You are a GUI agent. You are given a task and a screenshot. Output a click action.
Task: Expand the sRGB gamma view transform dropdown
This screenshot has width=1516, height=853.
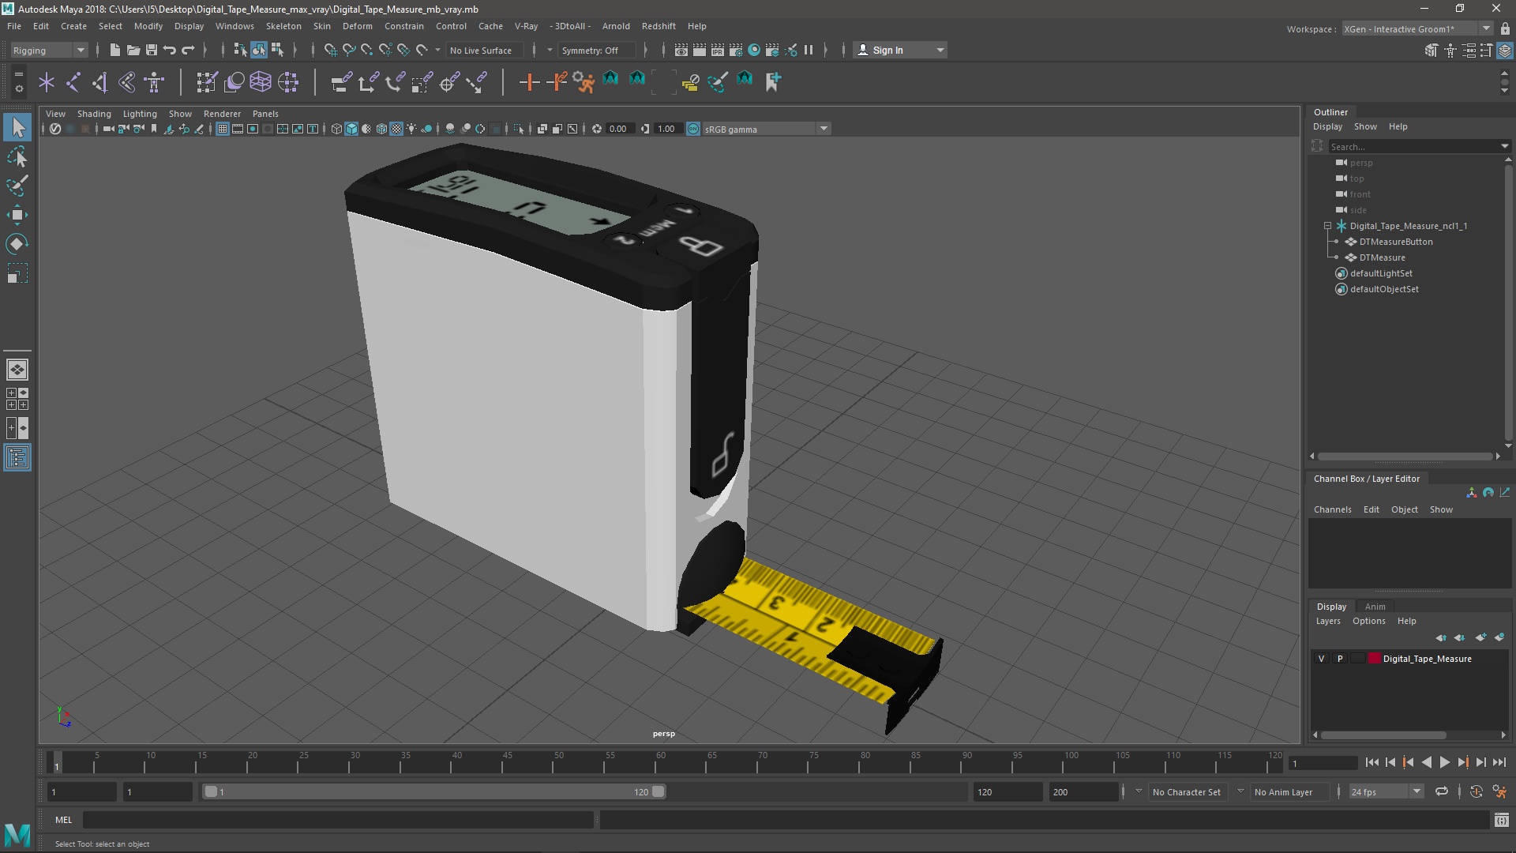824,129
